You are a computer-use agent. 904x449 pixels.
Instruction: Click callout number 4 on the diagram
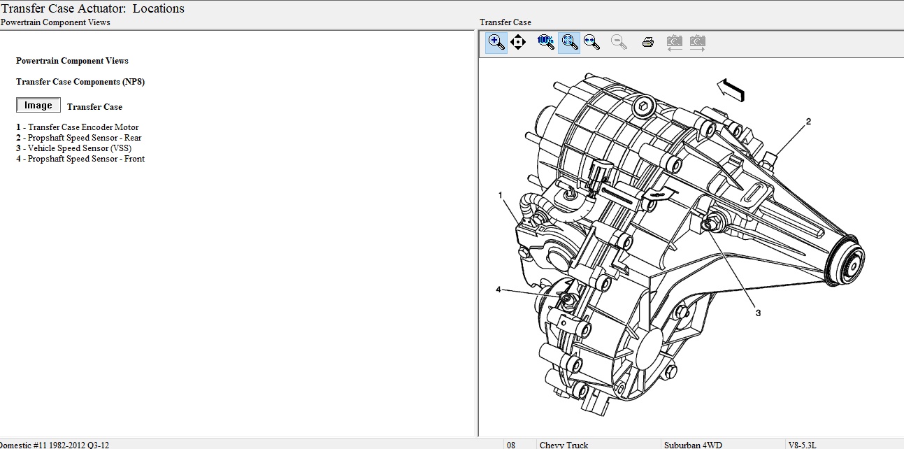498,290
